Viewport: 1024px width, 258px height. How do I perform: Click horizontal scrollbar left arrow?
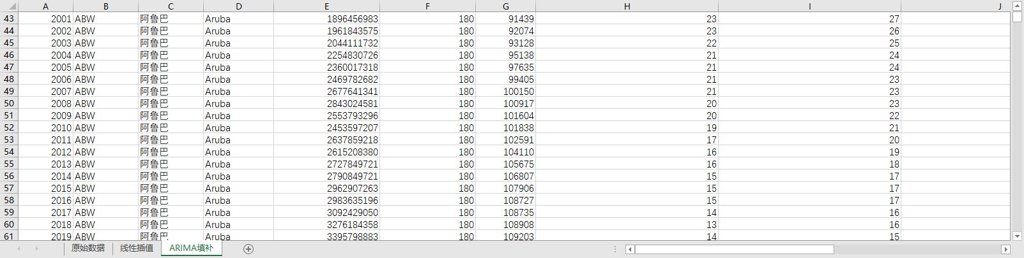tap(630, 249)
